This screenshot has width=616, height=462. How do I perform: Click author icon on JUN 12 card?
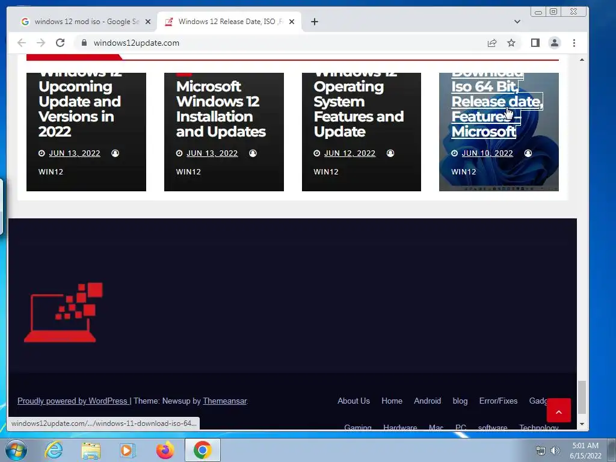point(390,153)
